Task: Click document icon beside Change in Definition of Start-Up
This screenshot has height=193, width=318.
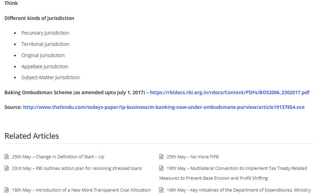Action: [x=6, y=157]
